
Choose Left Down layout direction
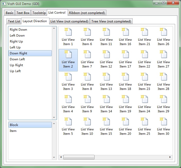coord(30,36)
